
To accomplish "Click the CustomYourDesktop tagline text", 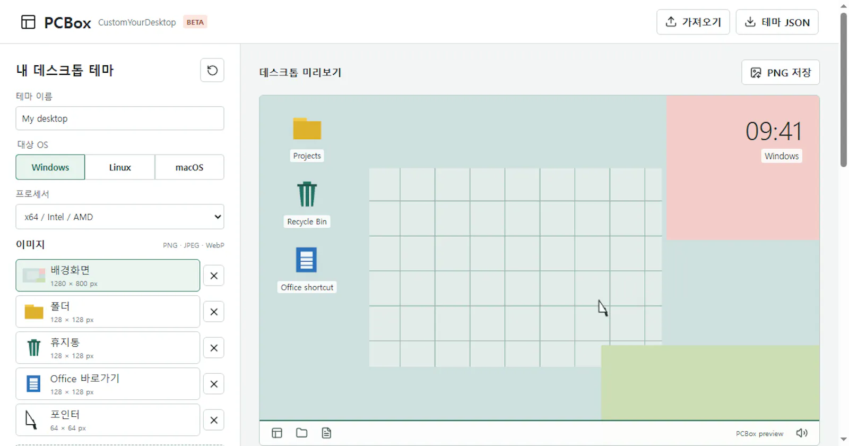I will (137, 22).
